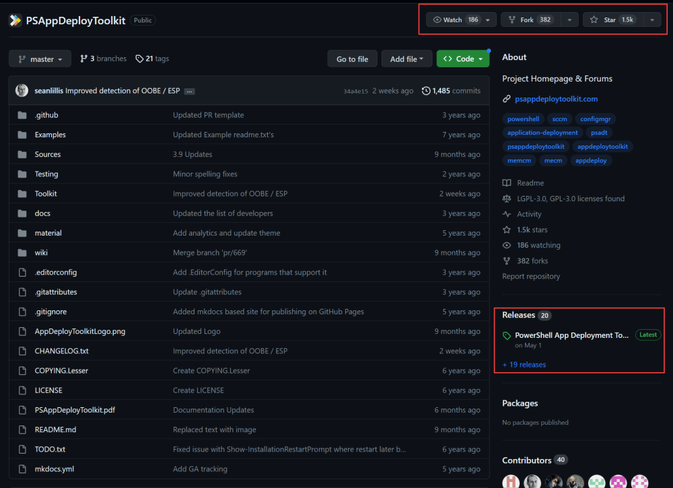Open AppDeployToolkitLogo.png file

click(x=80, y=331)
